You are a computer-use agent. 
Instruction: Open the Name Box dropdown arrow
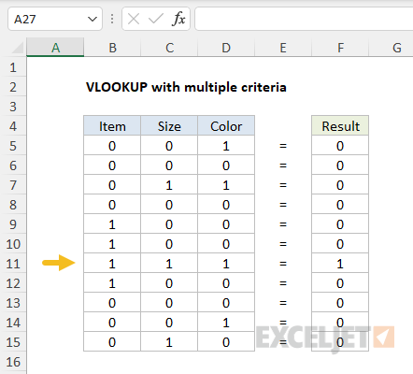tap(93, 20)
